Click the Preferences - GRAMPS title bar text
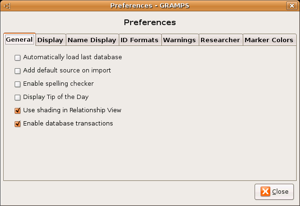Viewport: 300px width, 206px height. [150, 6]
